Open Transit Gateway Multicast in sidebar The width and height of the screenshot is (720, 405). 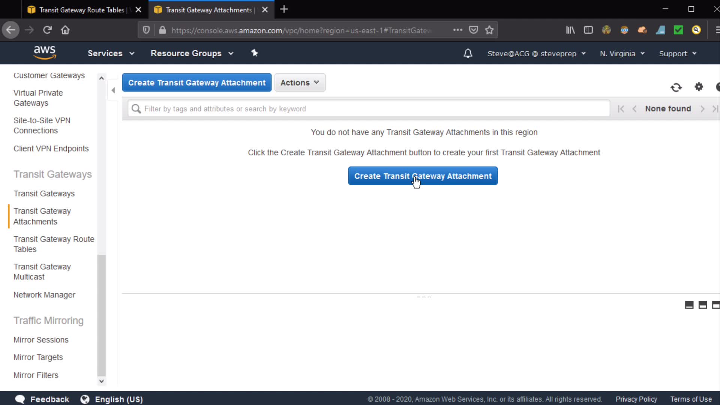42,271
